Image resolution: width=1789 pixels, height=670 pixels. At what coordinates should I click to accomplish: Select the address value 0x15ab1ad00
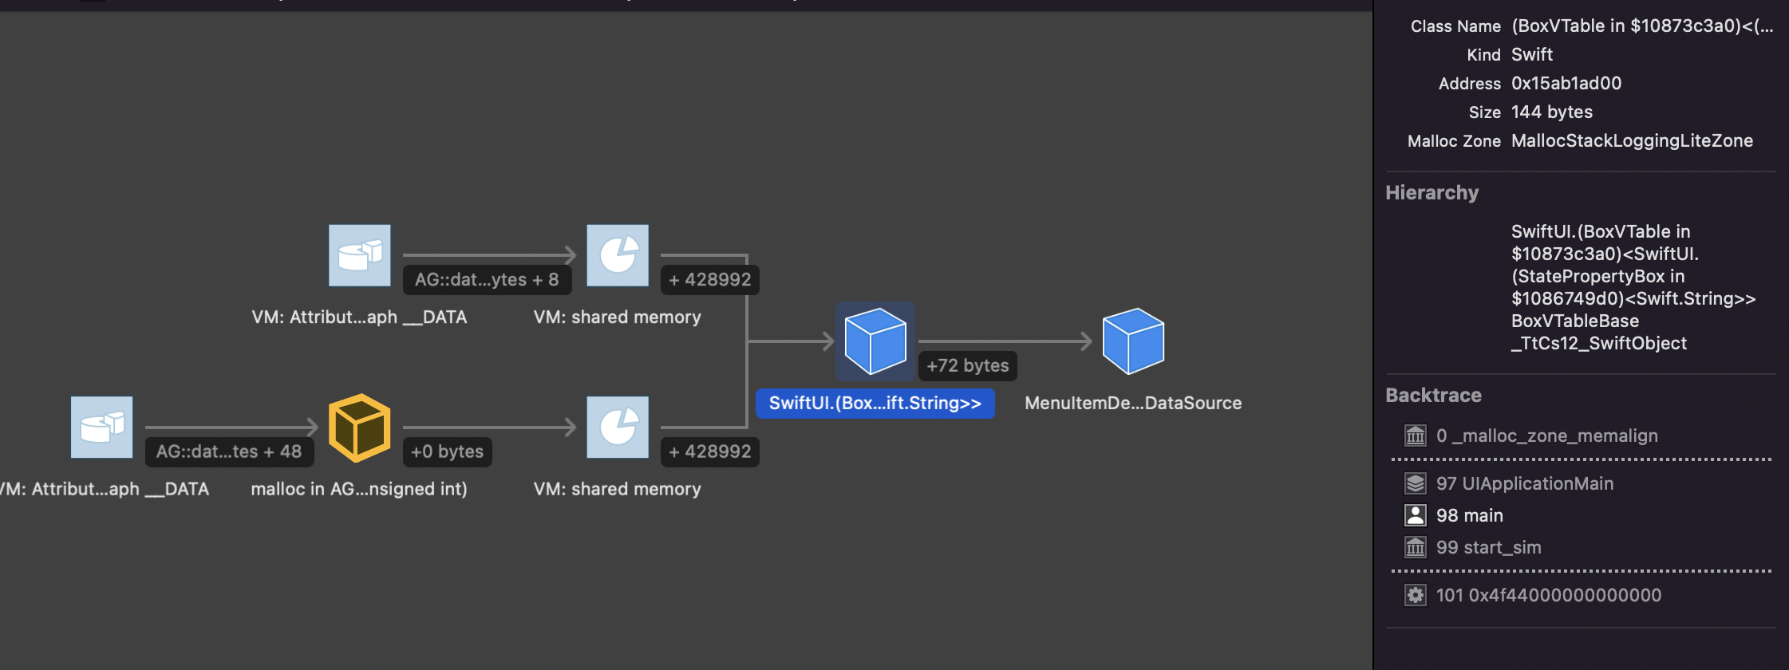pyautogui.click(x=1566, y=84)
